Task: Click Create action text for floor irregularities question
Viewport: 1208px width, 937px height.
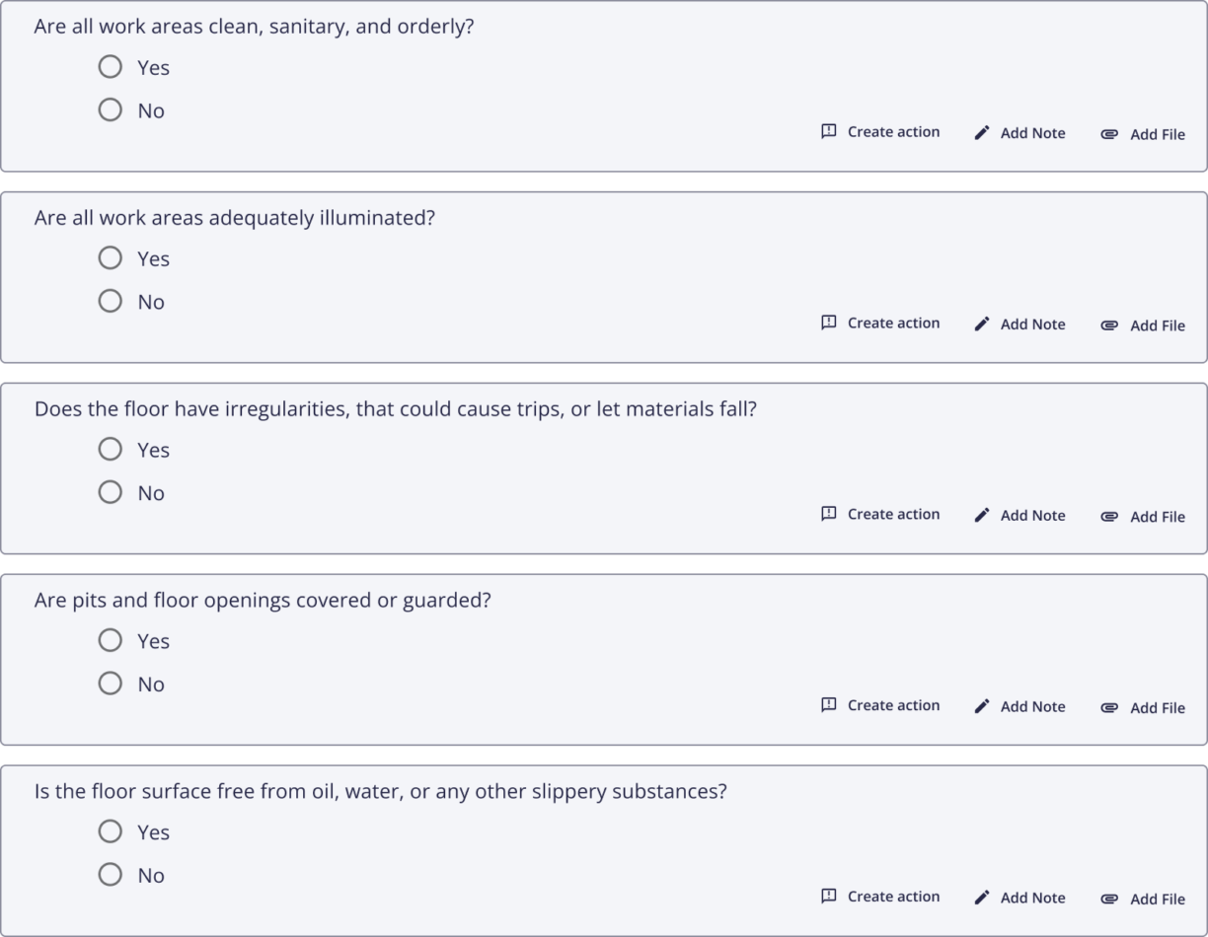Action: click(x=893, y=514)
